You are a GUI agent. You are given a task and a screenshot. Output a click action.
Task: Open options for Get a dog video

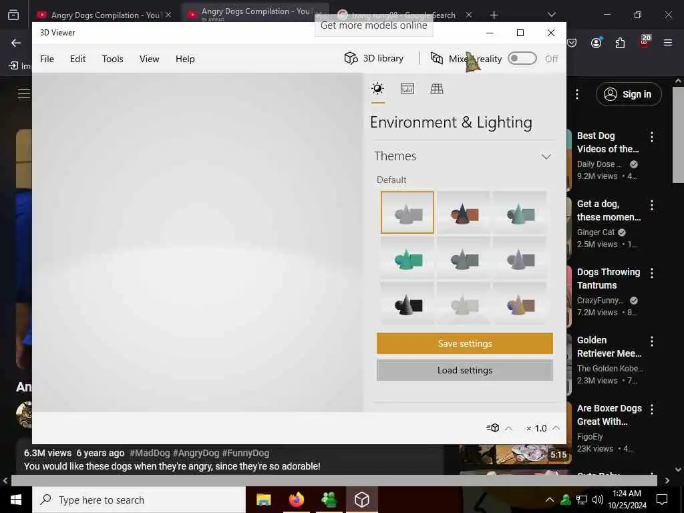point(652,205)
